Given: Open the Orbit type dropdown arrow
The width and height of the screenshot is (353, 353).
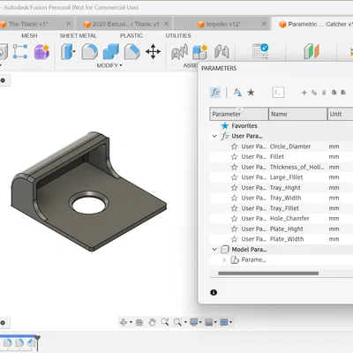Looking at the screenshot, I should pyautogui.click(x=131, y=322).
